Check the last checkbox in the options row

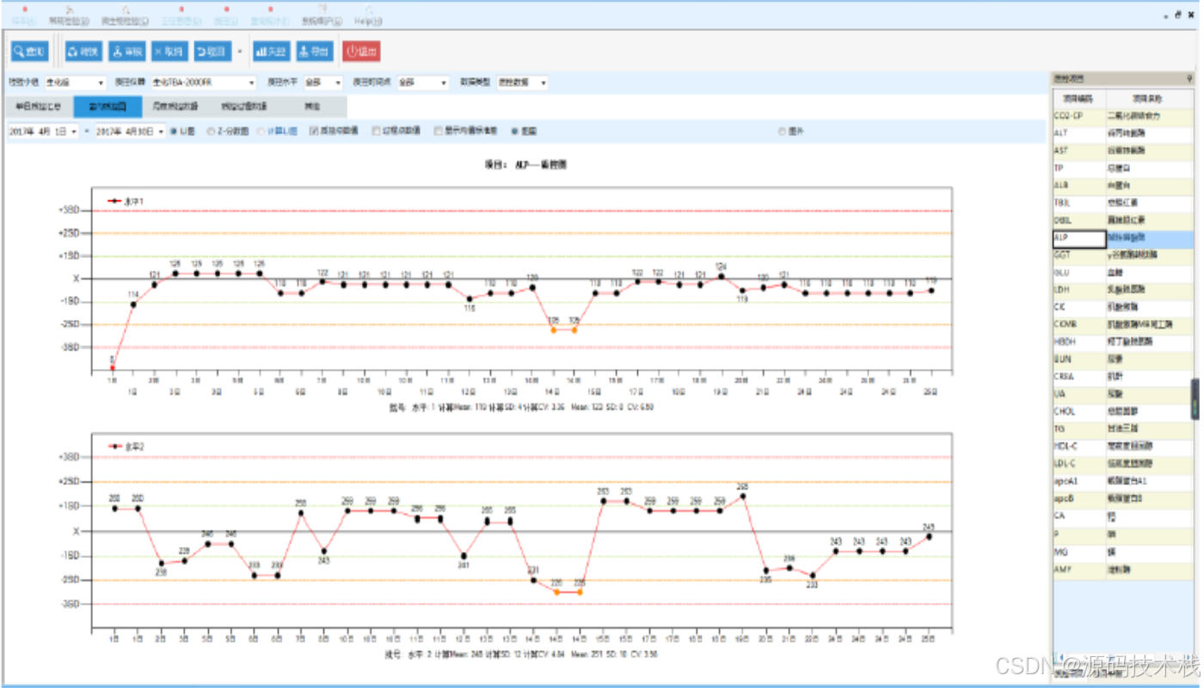pos(439,132)
